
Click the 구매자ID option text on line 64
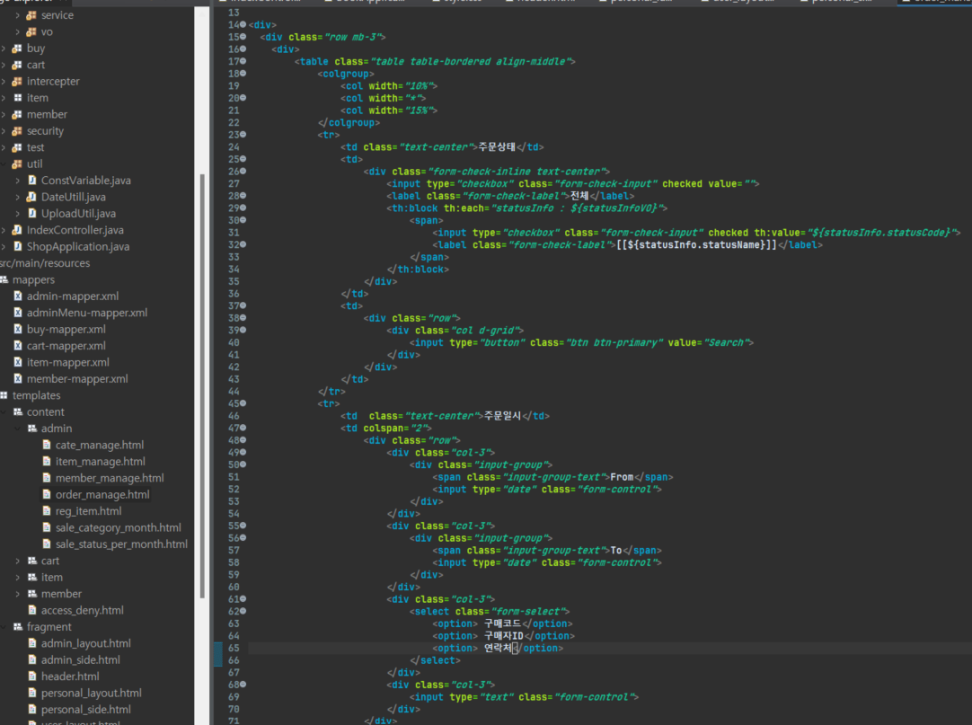504,636
